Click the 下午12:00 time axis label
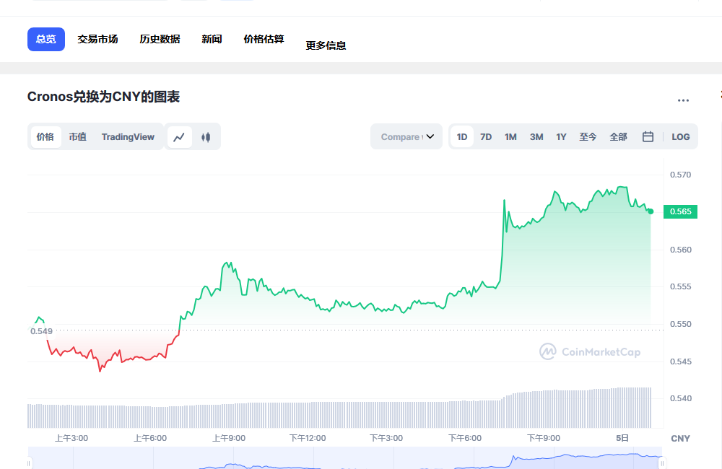The width and height of the screenshot is (722, 469). click(308, 438)
